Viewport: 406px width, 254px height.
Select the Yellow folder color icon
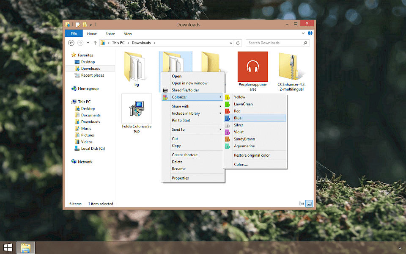click(228, 97)
